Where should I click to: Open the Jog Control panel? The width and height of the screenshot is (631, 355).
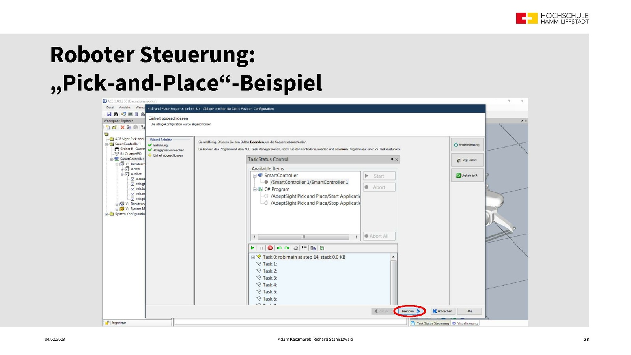pyautogui.click(x=467, y=160)
